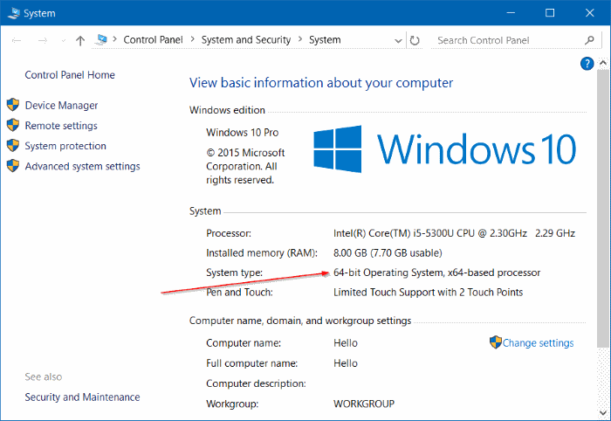Click the shield icon beside Device Manager
This screenshot has height=421, width=611.
point(13,106)
